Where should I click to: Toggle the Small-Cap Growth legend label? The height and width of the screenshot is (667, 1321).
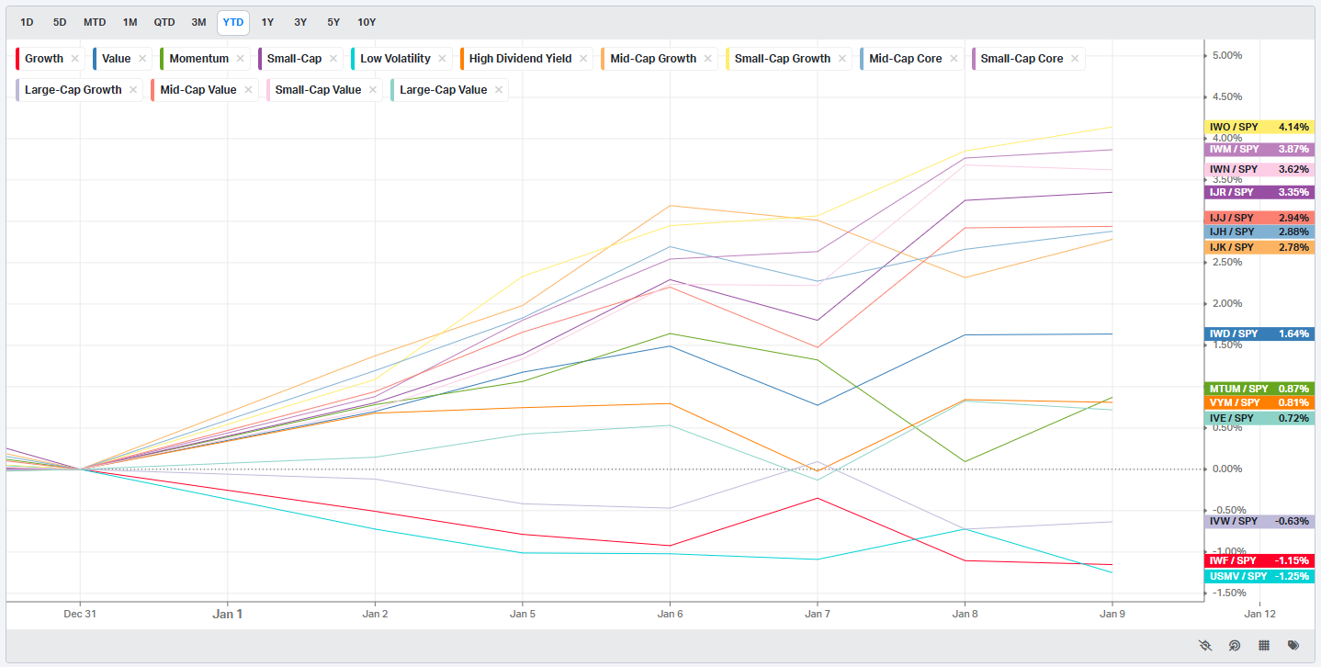[783, 59]
